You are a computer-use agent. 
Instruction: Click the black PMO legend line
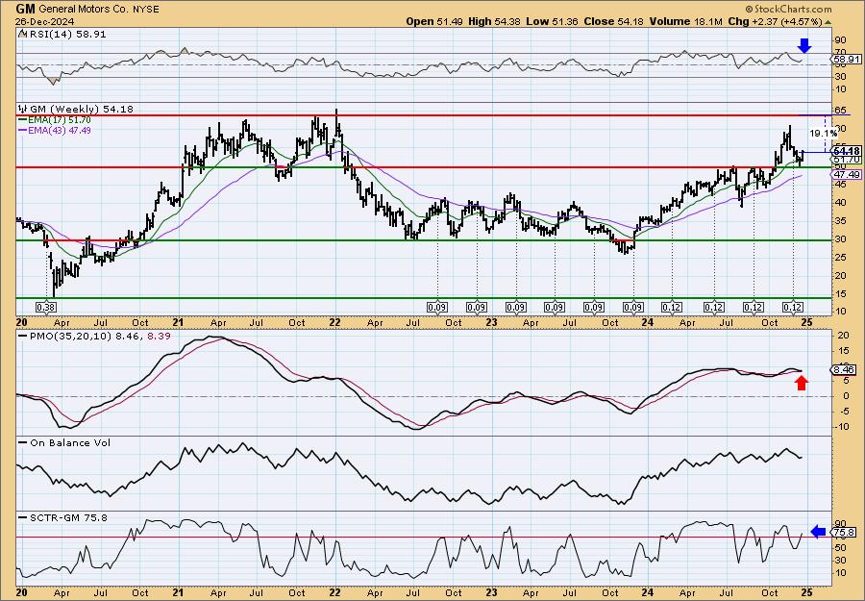coord(23,336)
